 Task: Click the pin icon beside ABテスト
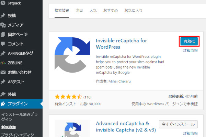pos(3,82)
